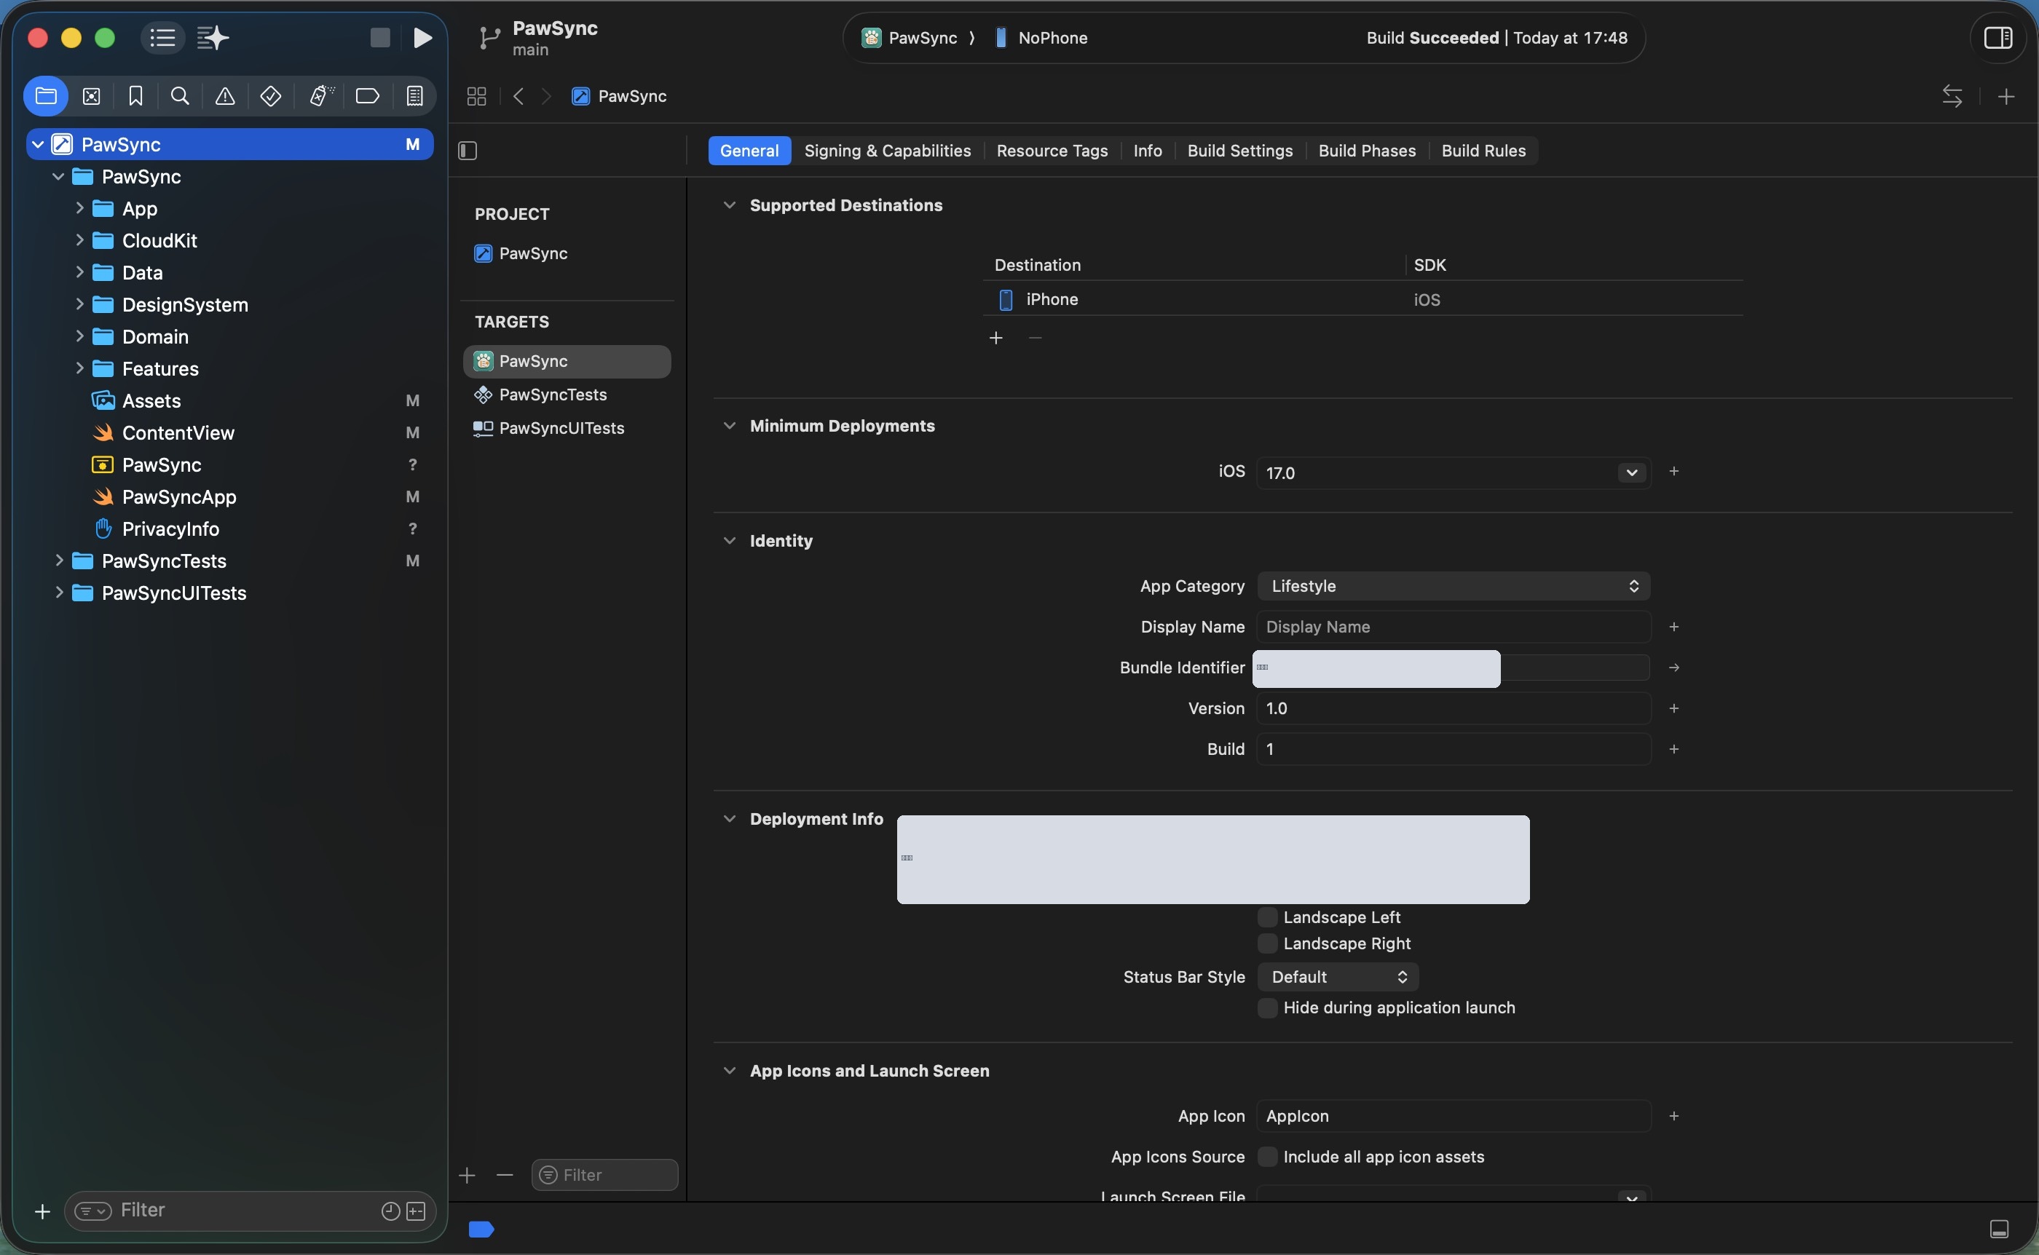Go forward with the right chevron
The image size is (2039, 1255).
[546, 96]
